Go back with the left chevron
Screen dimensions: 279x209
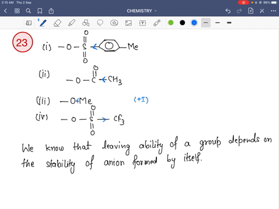click(5, 11)
